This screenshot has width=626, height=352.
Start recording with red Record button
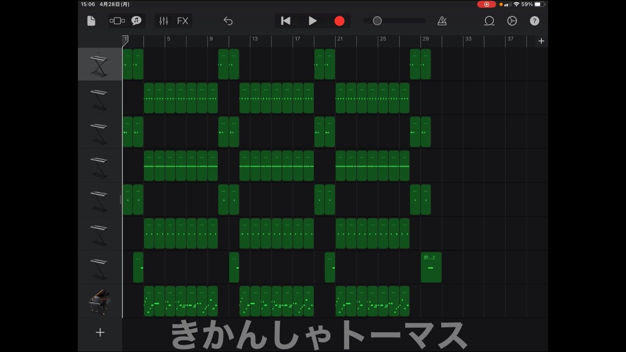pyautogui.click(x=339, y=21)
